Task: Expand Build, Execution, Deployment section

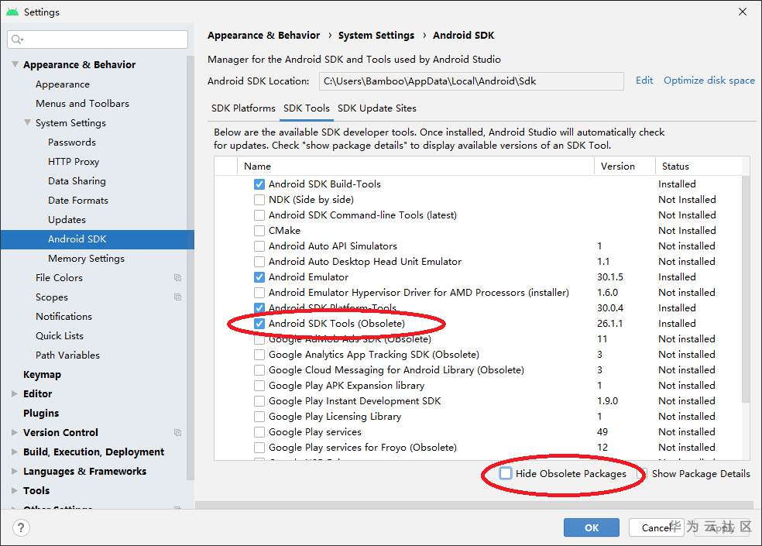Action: 15,452
